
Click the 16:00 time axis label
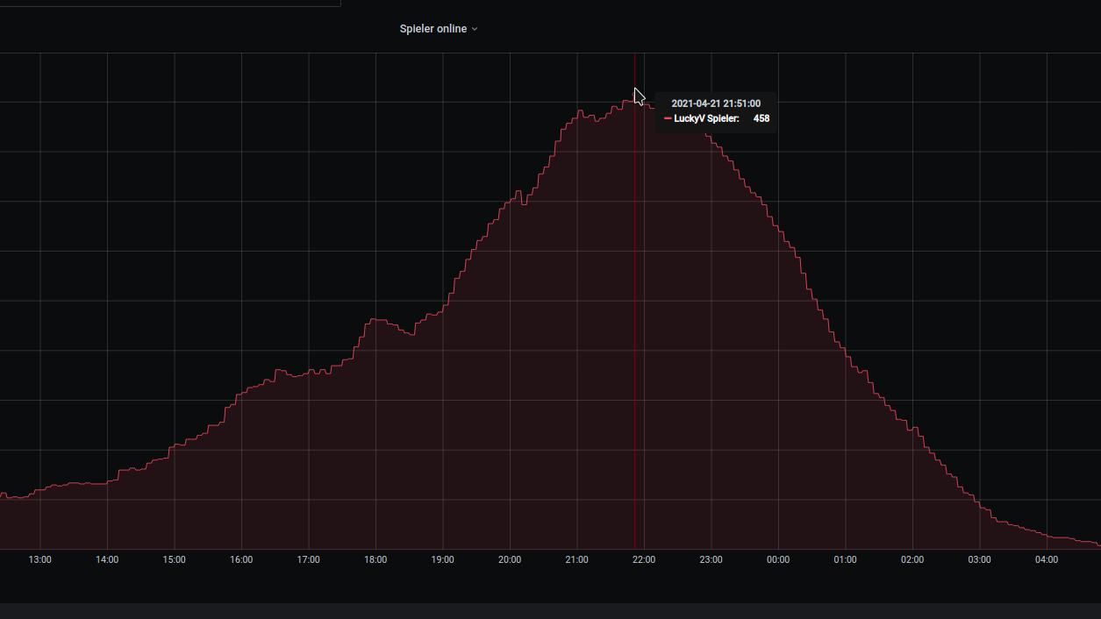click(241, 559)
